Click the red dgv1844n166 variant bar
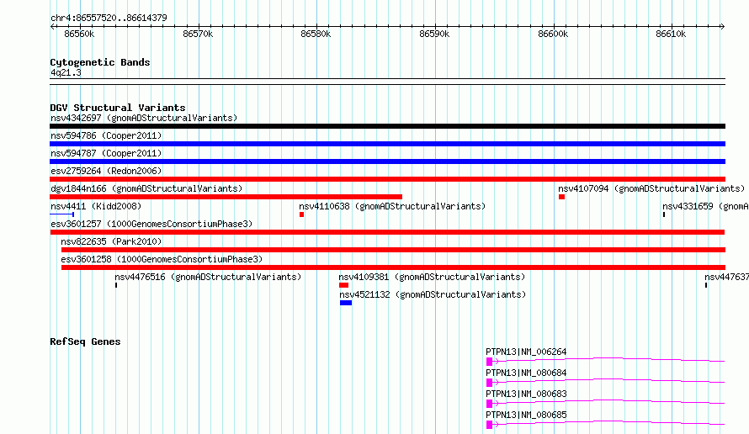The width and height of the screenshot is (749, 434). click(226, 197)
